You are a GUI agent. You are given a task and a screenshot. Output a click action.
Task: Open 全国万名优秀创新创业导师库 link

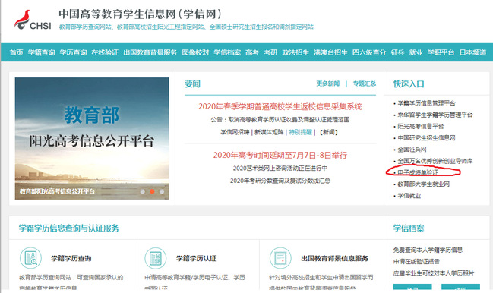click(x=435, y=161)
